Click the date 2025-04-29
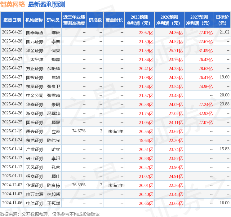This screenshot has height=217, width=231. coord(12,32)
